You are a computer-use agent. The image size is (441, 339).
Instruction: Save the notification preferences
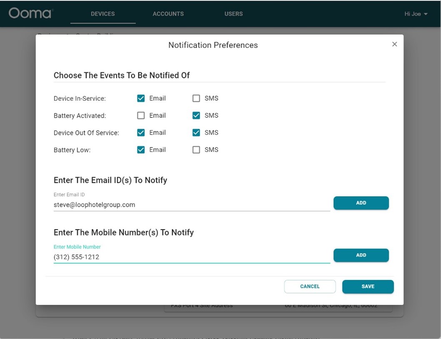[368, 287]
